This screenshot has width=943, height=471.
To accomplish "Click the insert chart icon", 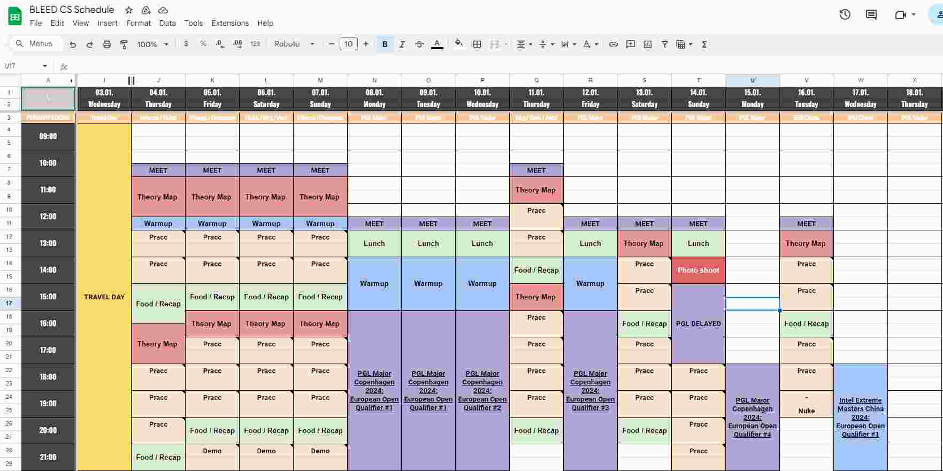I will (648, 44).
